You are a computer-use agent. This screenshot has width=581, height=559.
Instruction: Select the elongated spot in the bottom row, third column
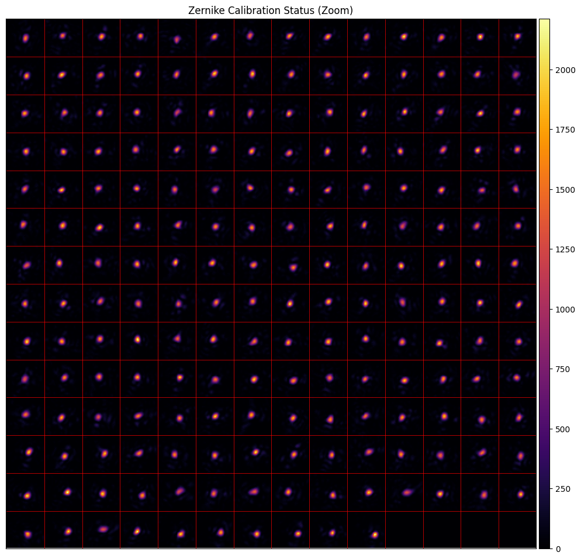(103, 529)
